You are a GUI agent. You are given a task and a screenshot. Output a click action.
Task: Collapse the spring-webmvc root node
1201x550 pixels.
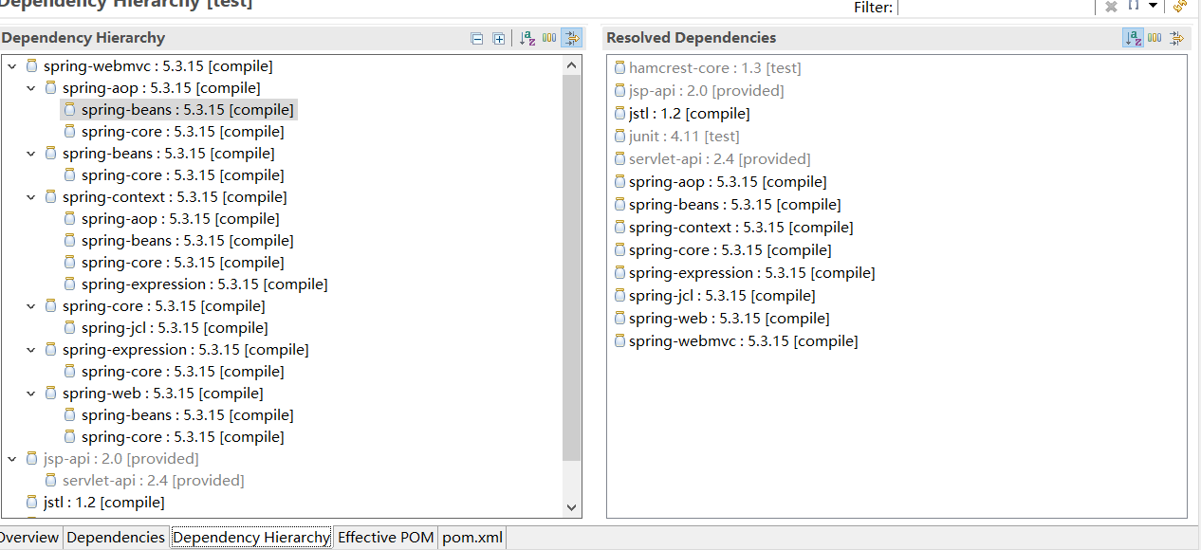pyautogui.click(x=11, y=66)
